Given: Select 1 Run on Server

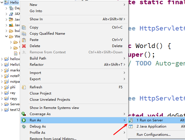Looking at the screenshot, I should pyautogui.click(x=156, y=120).
